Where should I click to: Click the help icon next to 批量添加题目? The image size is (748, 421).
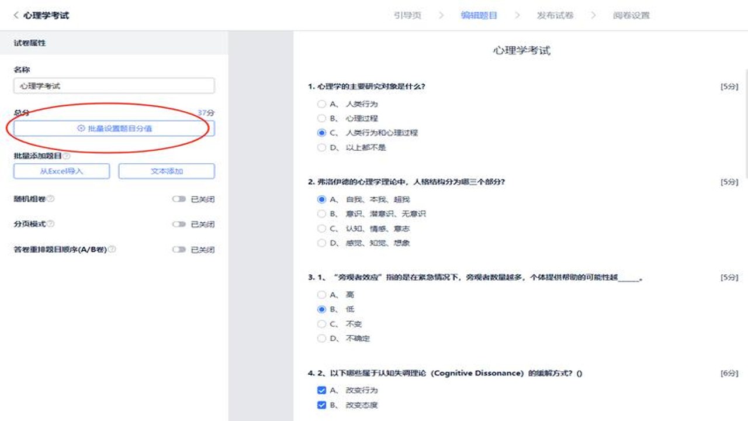67,156
